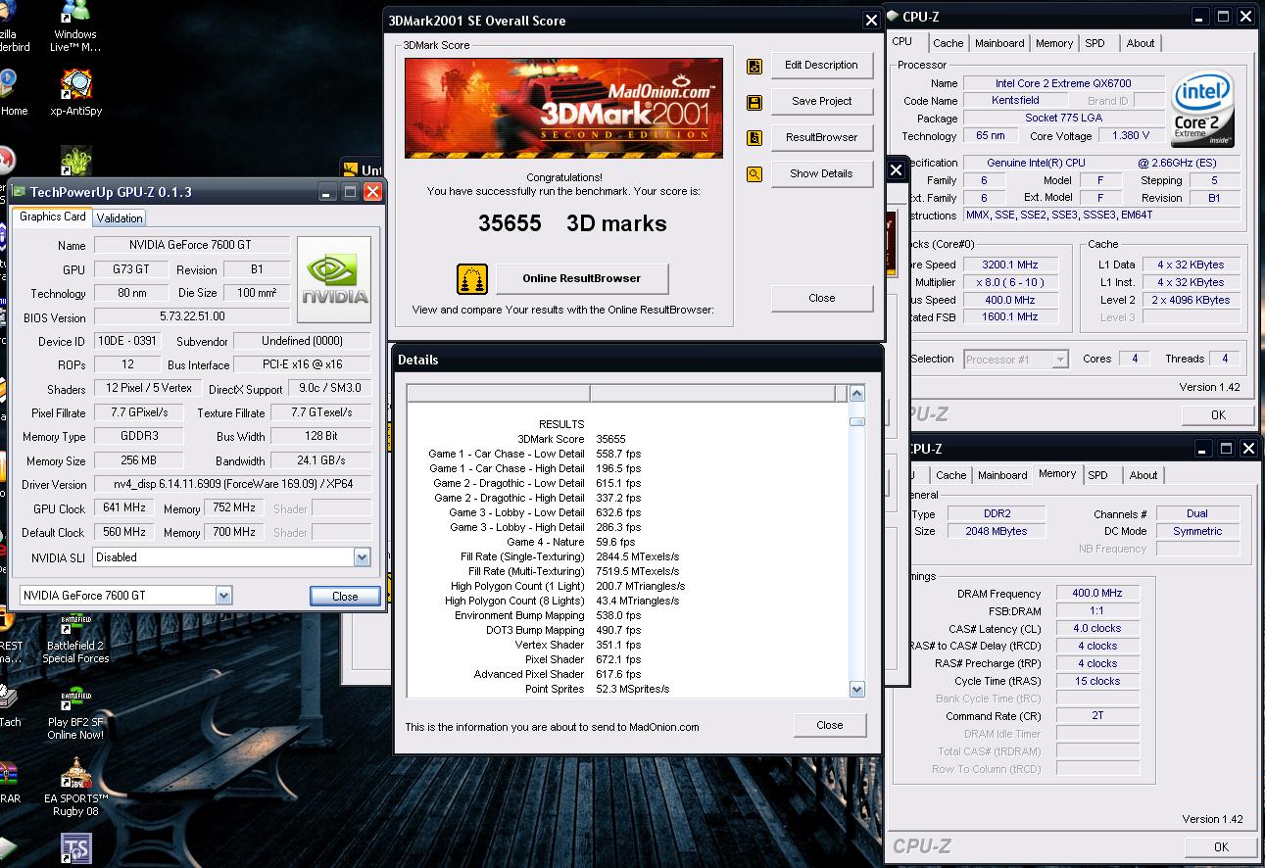Open the Cache tab in top CPU-Z window

948,43
